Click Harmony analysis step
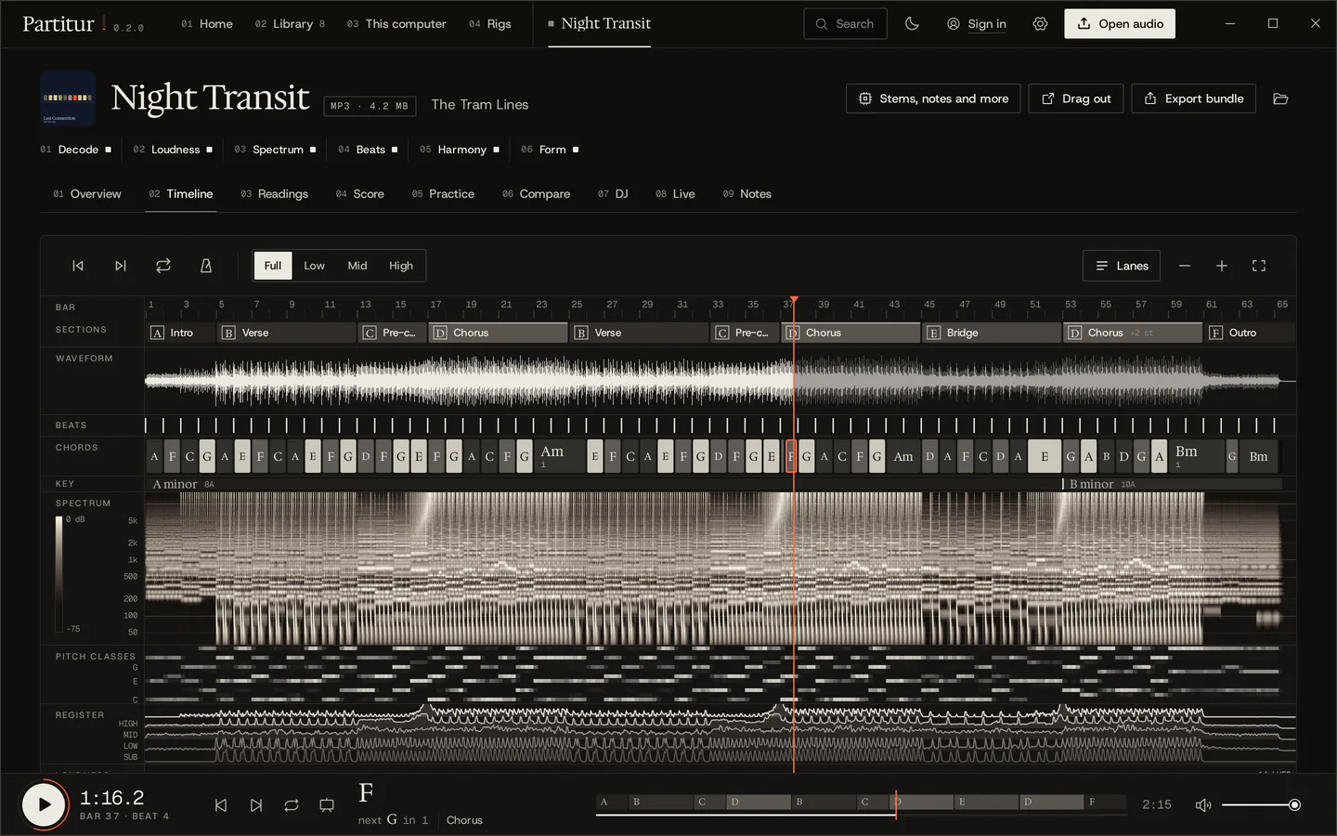 [x=460, y=150]
